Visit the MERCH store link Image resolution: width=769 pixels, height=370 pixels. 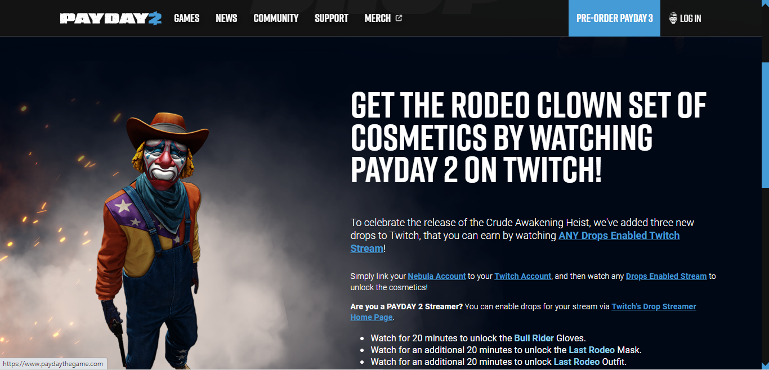[x=378, y=18]
